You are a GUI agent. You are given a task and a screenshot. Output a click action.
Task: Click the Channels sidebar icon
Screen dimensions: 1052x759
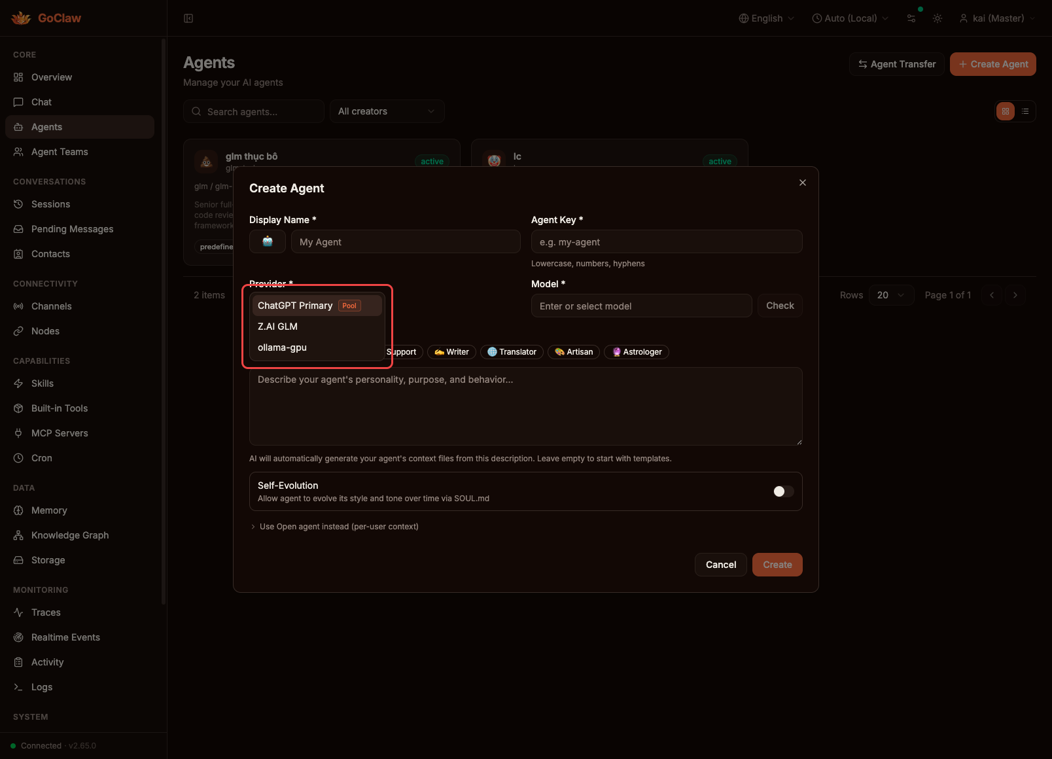coord(18,306)
